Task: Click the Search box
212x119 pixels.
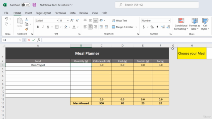Action: 157,5
